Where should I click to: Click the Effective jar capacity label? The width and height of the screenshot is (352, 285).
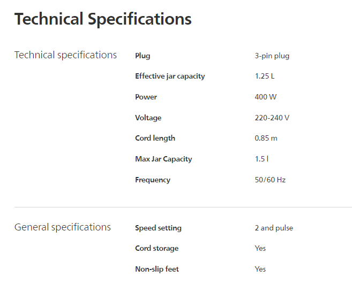coord(170,76)
